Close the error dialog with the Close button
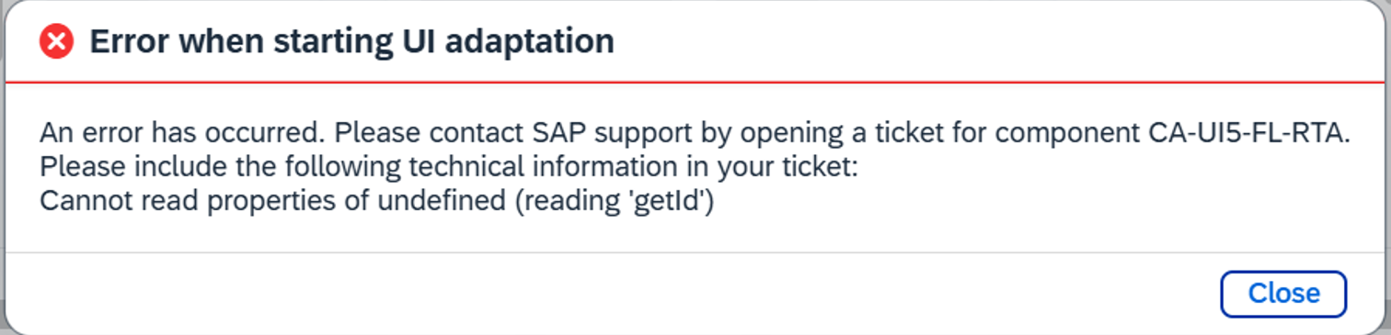This screenshot has width=1391, height=335. point(1283,293)
